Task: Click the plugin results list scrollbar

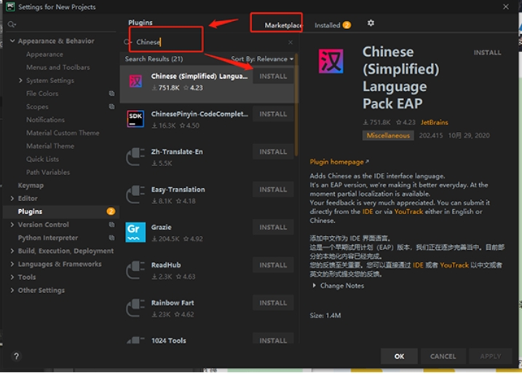Action: (296, 105)
